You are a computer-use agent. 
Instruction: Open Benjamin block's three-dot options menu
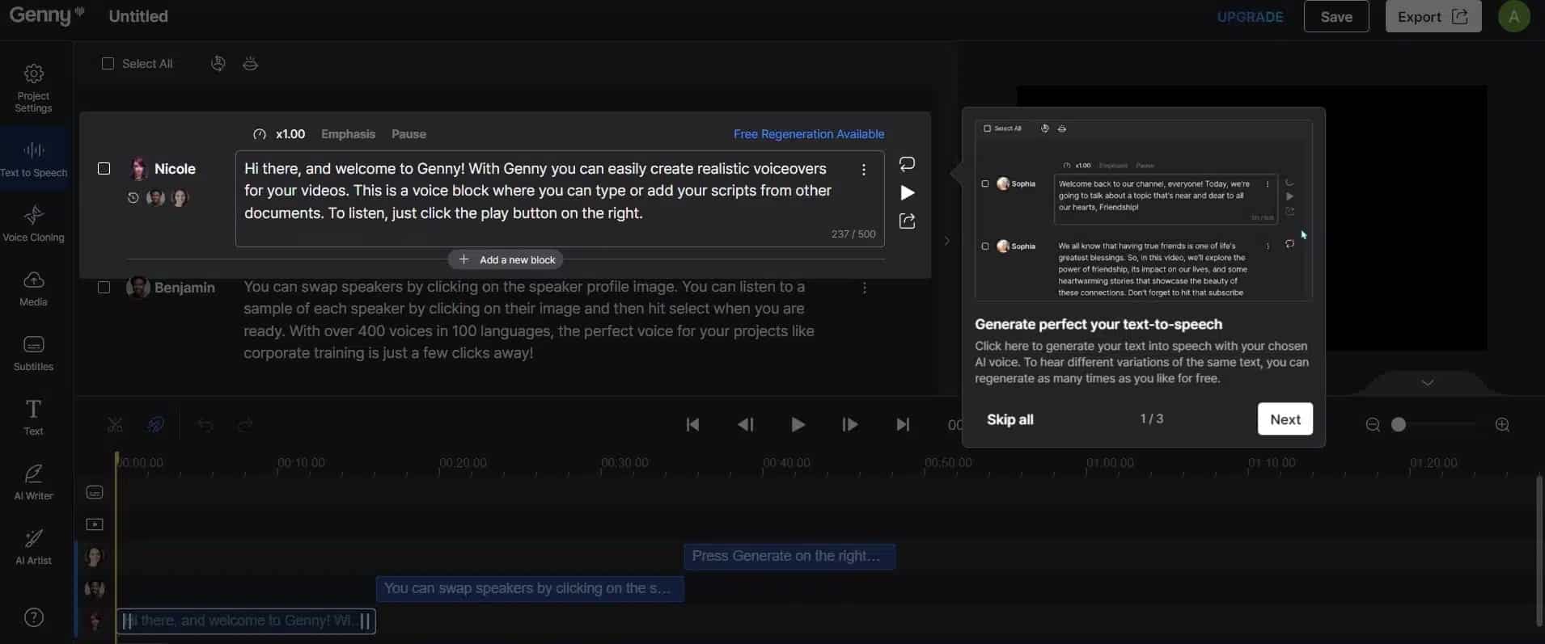[x=864, y=288]
